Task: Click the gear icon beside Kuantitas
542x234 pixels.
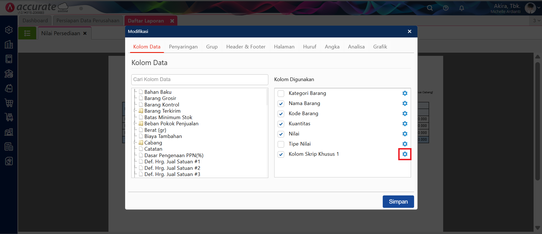Action: (405, 124)
